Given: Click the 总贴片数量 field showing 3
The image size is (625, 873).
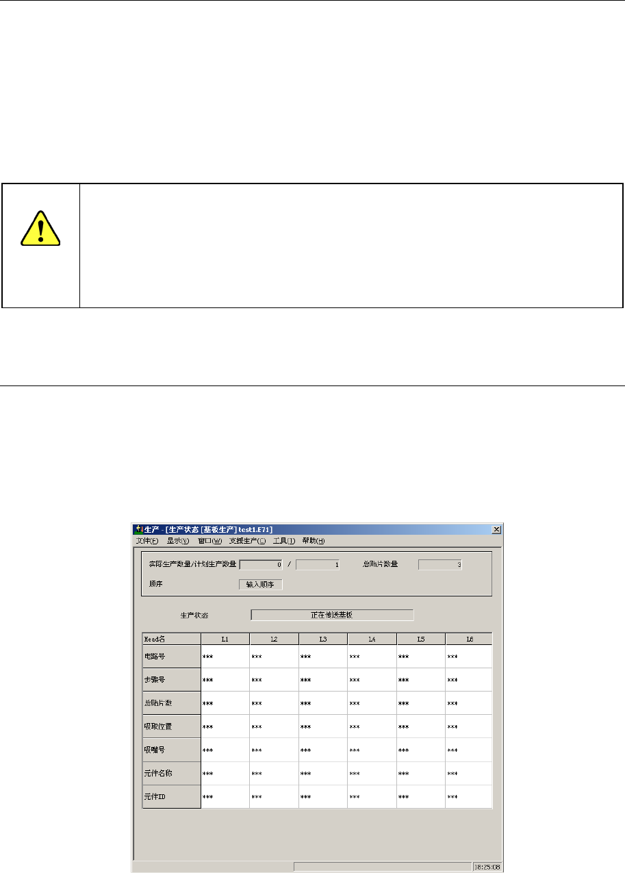Looking at the screenshot, I should point(440,565).
